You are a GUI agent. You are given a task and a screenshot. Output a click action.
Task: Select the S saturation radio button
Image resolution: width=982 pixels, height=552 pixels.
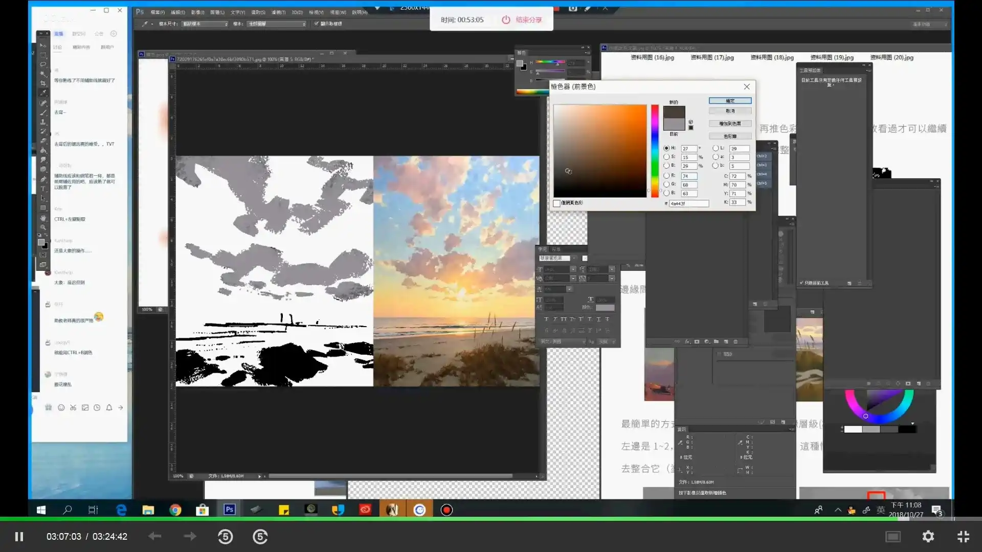[666, 157]
